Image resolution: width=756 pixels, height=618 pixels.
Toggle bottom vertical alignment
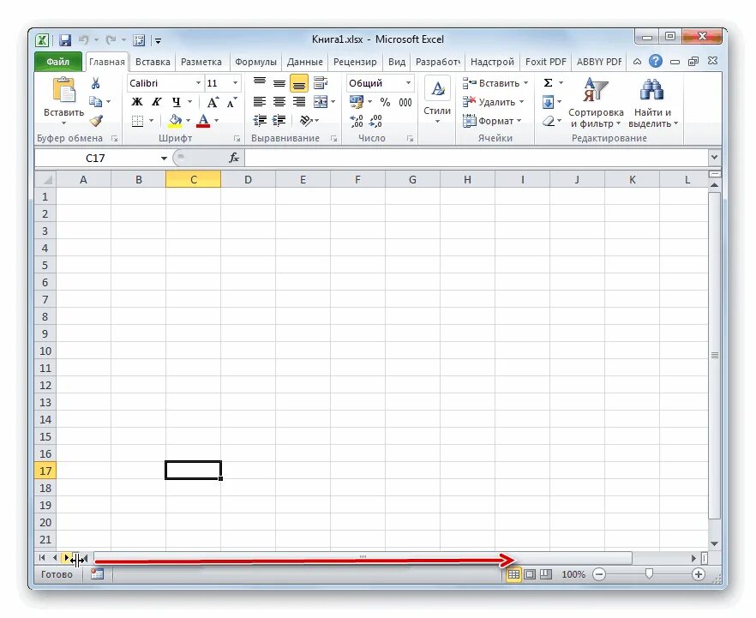pyautogui.click(x=299, y=83)
